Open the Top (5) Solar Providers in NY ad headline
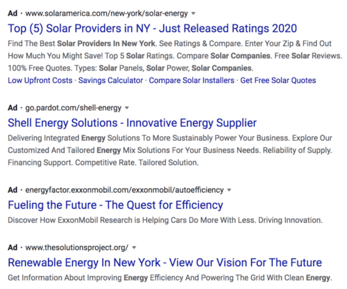The width and height of the screenshot is (347, 289). pos(152,28)
